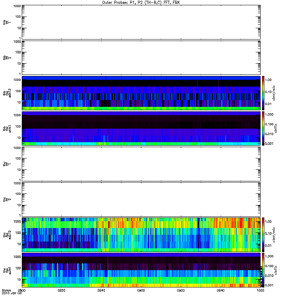Click the 'thb fff 1' y-axis title
The image size is (282, 301).
(7, 22)
